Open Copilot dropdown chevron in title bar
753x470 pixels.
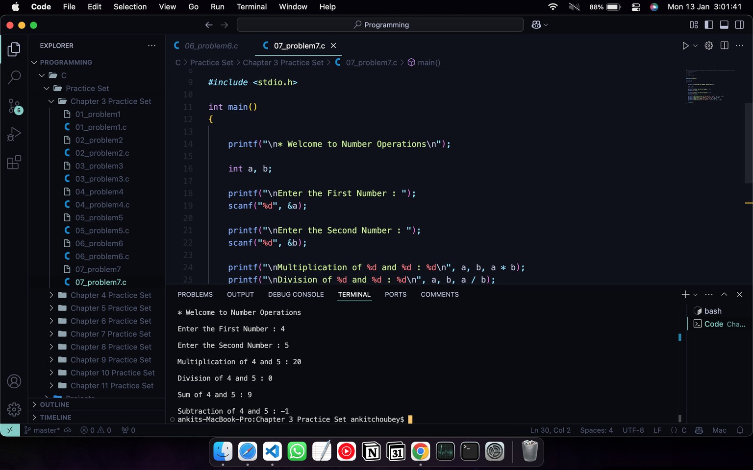pyautogui.click(x=546, y=25)
